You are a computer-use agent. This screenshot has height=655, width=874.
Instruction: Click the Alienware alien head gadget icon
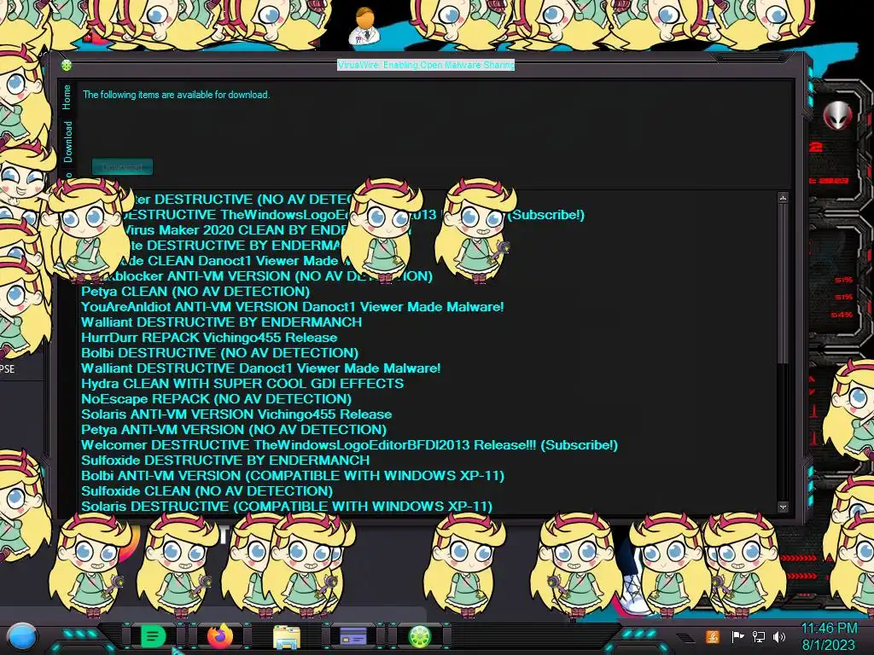point(838,115)
